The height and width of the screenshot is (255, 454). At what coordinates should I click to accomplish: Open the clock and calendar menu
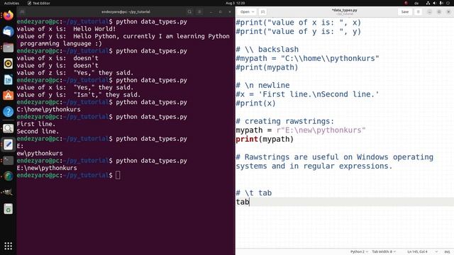(x=235, y=3)
